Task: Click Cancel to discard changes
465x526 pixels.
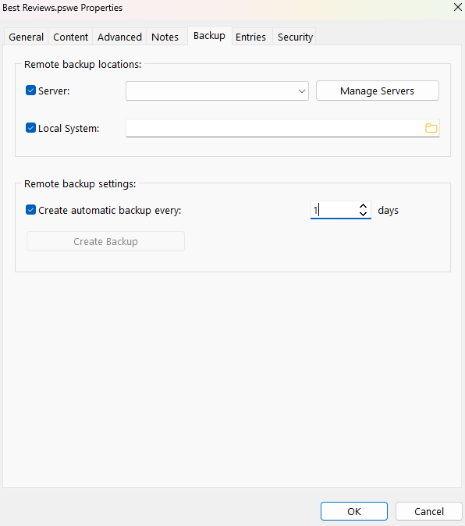Action: [429, 511]
